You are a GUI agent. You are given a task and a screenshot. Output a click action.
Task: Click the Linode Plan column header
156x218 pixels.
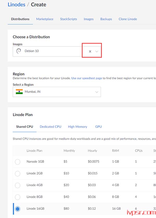pos(34,151)
